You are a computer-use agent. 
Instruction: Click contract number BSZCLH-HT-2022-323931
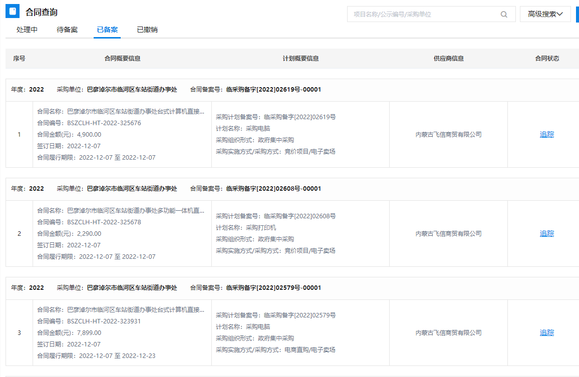pos(104,321)
